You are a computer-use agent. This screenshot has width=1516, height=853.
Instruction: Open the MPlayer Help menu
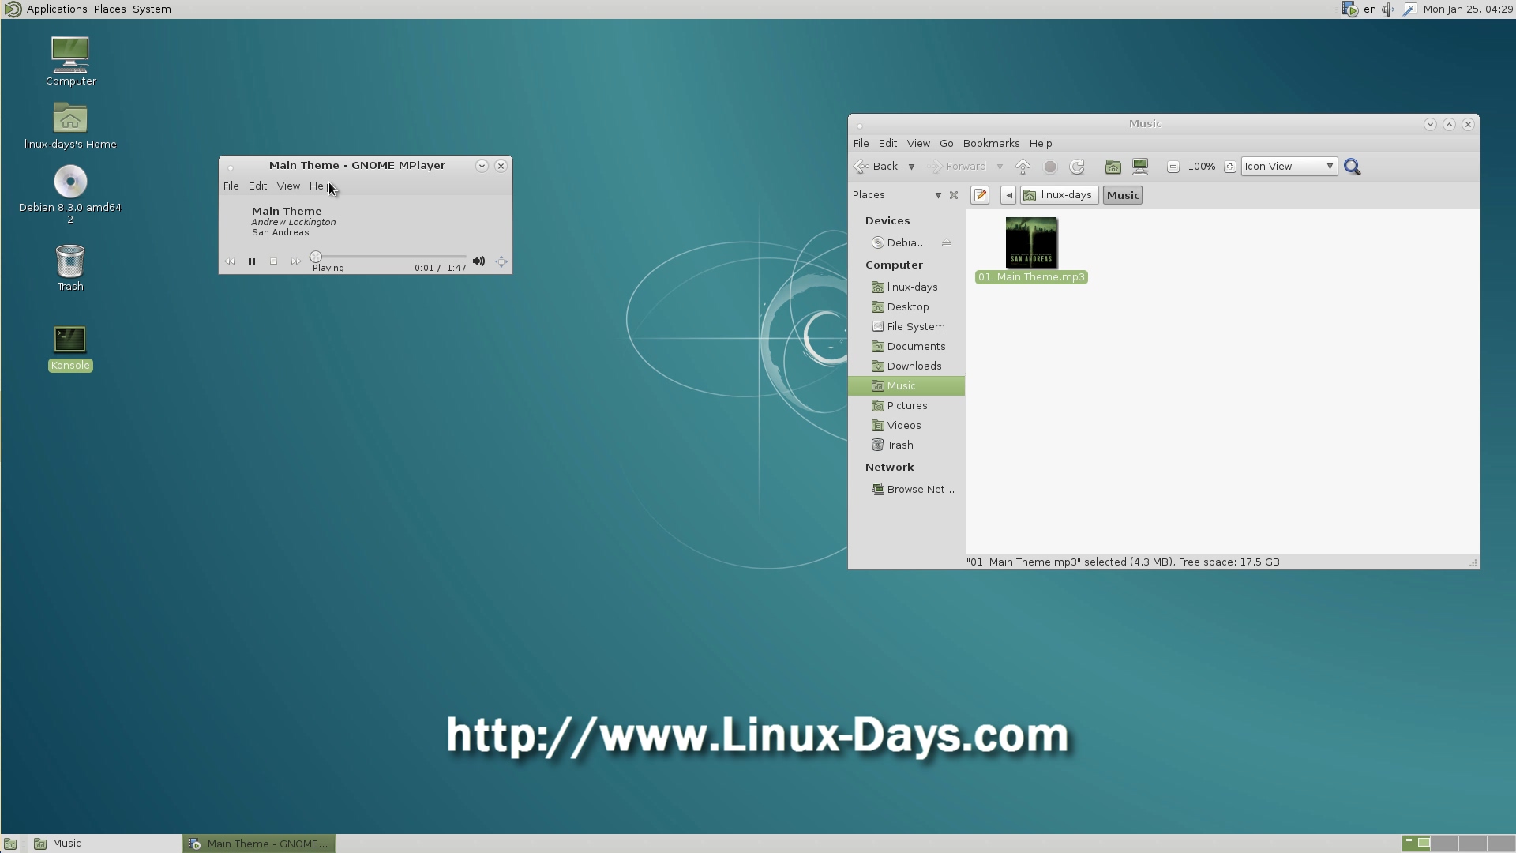pos(321,186)
